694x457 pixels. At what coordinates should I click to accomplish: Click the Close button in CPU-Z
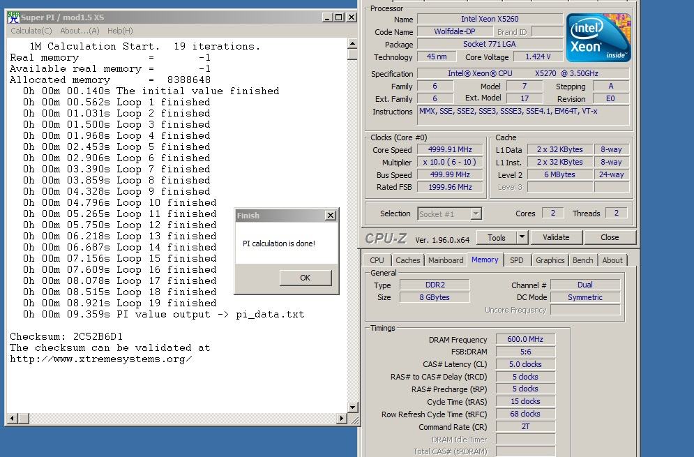tap(610, 238)
